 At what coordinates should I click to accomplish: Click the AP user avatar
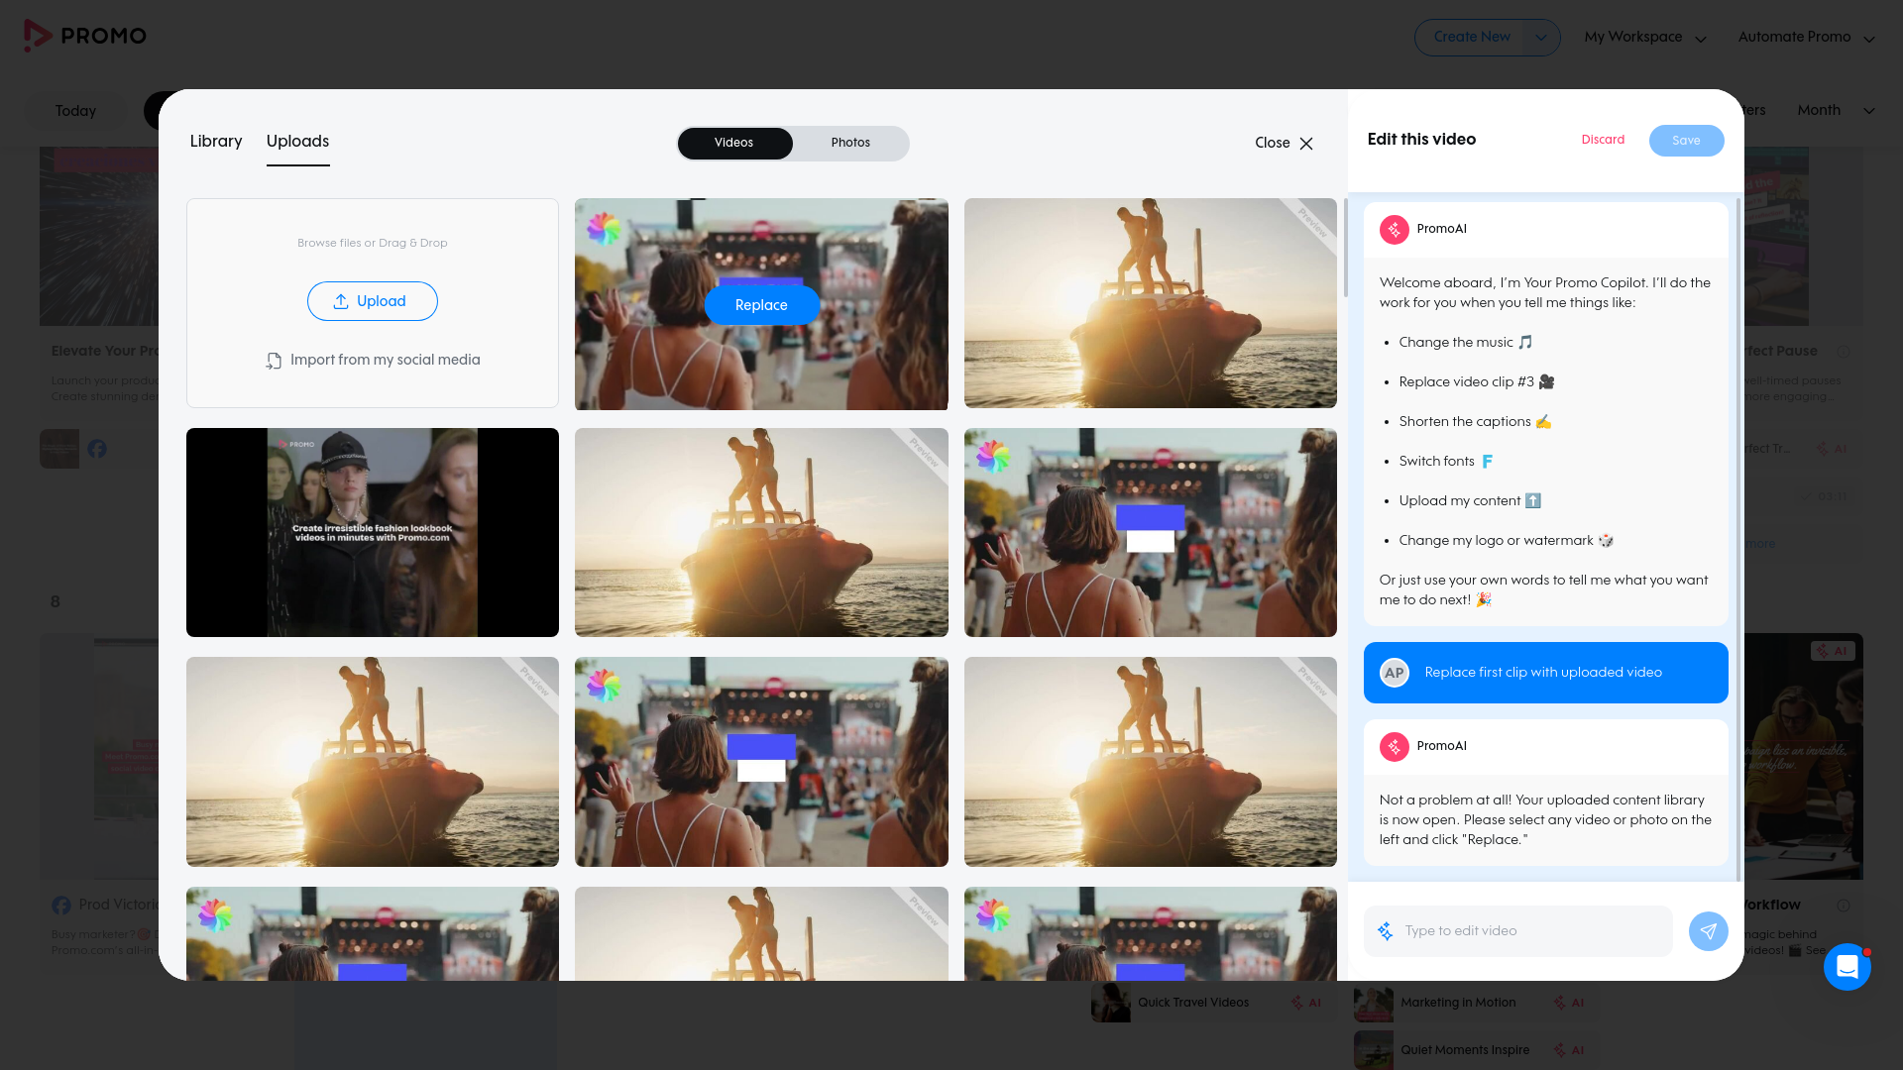tap(1395, 673)
